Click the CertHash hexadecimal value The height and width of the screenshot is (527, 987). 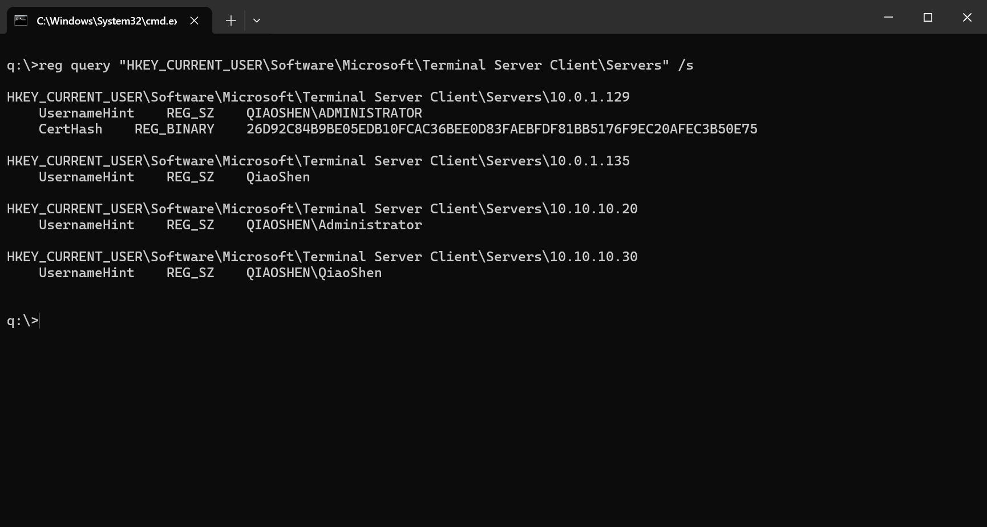point(501,129)
